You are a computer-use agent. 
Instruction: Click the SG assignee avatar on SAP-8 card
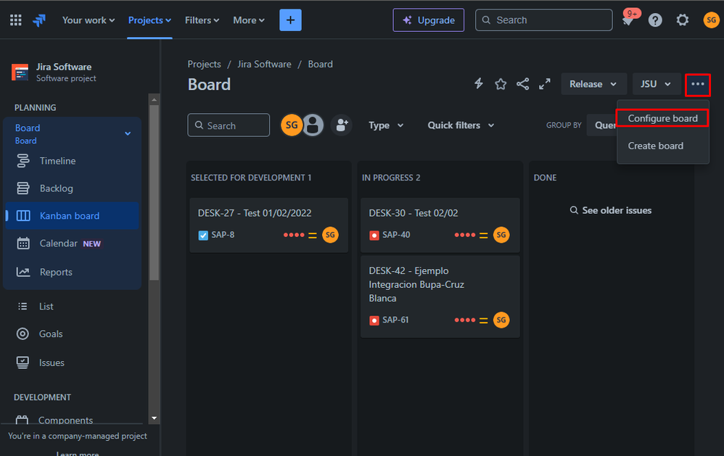[x=330, y=235]
